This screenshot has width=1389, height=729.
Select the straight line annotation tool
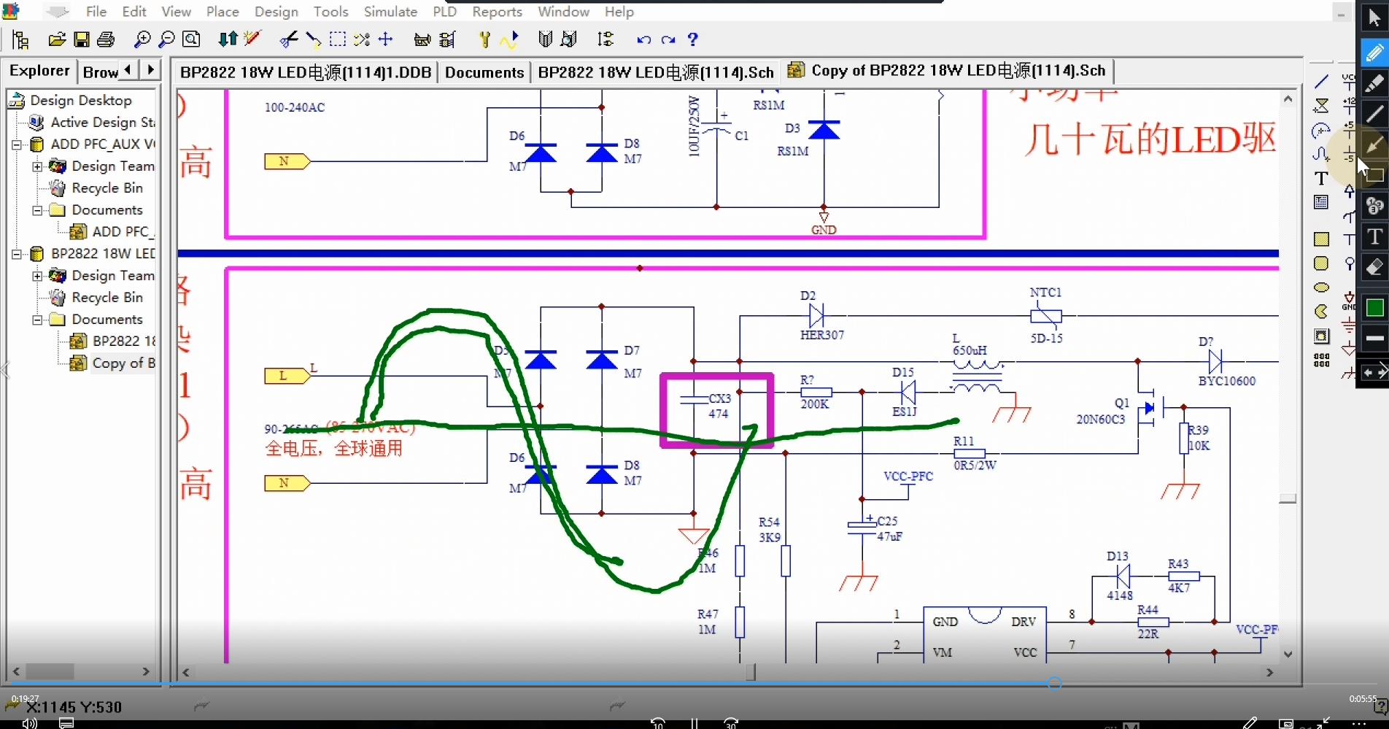coord(1374,114)
